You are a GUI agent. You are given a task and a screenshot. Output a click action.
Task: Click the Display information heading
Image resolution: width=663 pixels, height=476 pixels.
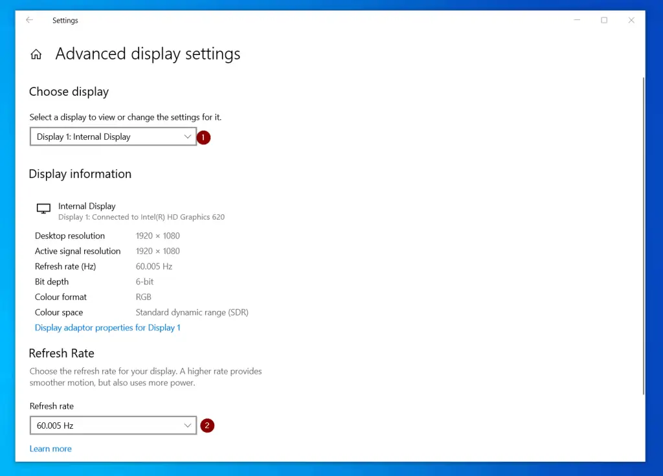click(x=80, y=174)
